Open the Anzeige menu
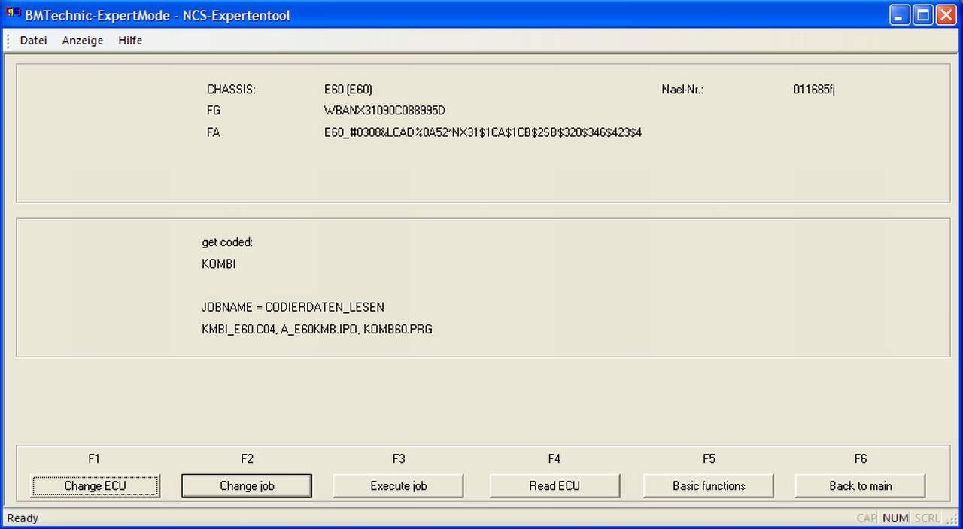The image size is (963, 529). 83,41
